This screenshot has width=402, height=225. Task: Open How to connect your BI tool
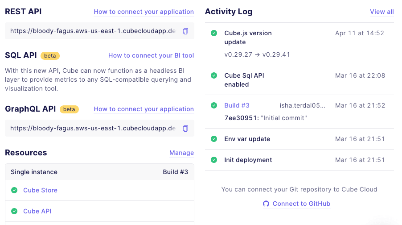click(151, 55)
